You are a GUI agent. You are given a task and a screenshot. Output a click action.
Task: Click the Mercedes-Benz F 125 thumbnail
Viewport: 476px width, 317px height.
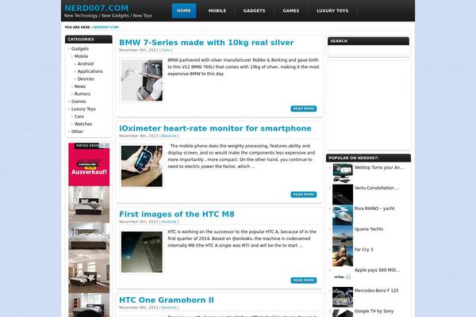click(343, 297)
